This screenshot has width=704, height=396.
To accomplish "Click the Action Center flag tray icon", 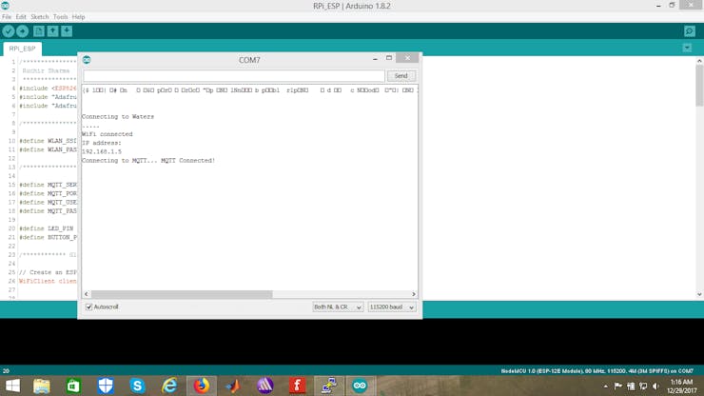I will pyautogui.click(x=618, y=386).
